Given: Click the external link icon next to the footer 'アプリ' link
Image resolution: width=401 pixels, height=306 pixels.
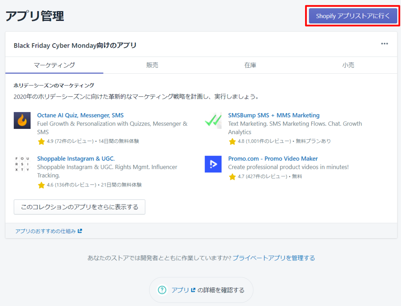Looking at the screenshot, I should coord(193,290).
